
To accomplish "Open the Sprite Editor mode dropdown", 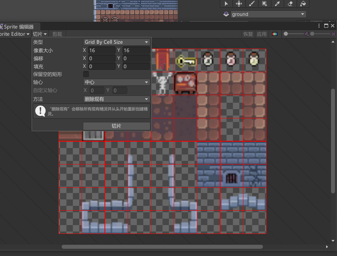I will pyautogui.click(x=14, y=34).
